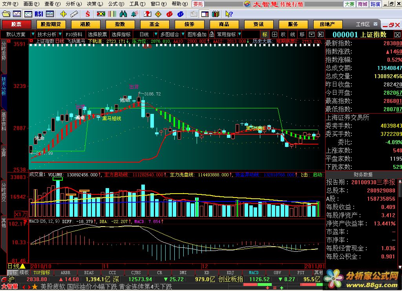Select the ruler measurement tool icon

74,14
